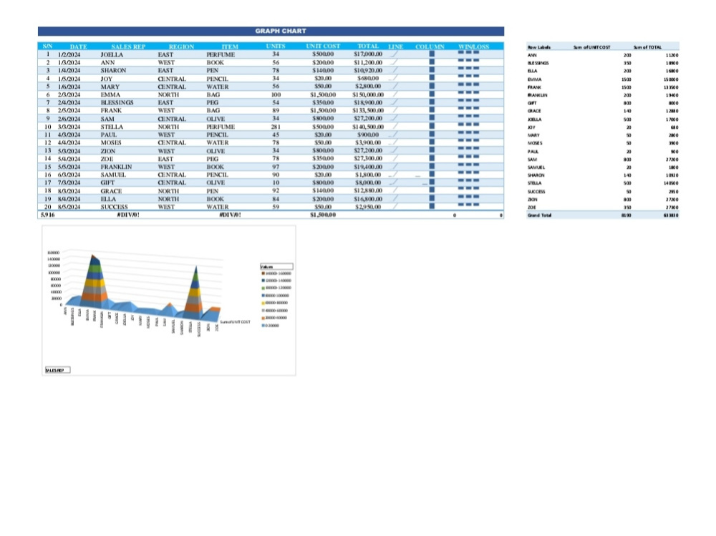Click the line sparkline in JOELLA's row
The width and height of the screenshot is (716, 536).
395,54
